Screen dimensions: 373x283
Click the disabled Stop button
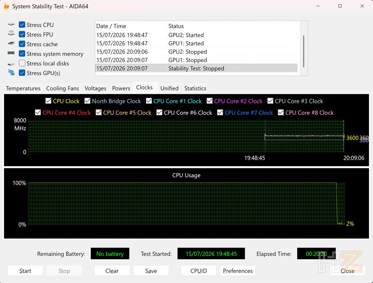point(64,271)
